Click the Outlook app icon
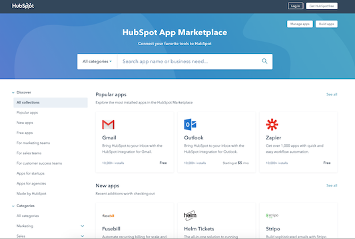The width and height of the screenshot is (355, 239). [190, 124]
